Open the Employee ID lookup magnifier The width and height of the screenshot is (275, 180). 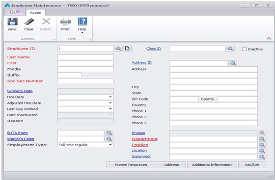[118, 49]
